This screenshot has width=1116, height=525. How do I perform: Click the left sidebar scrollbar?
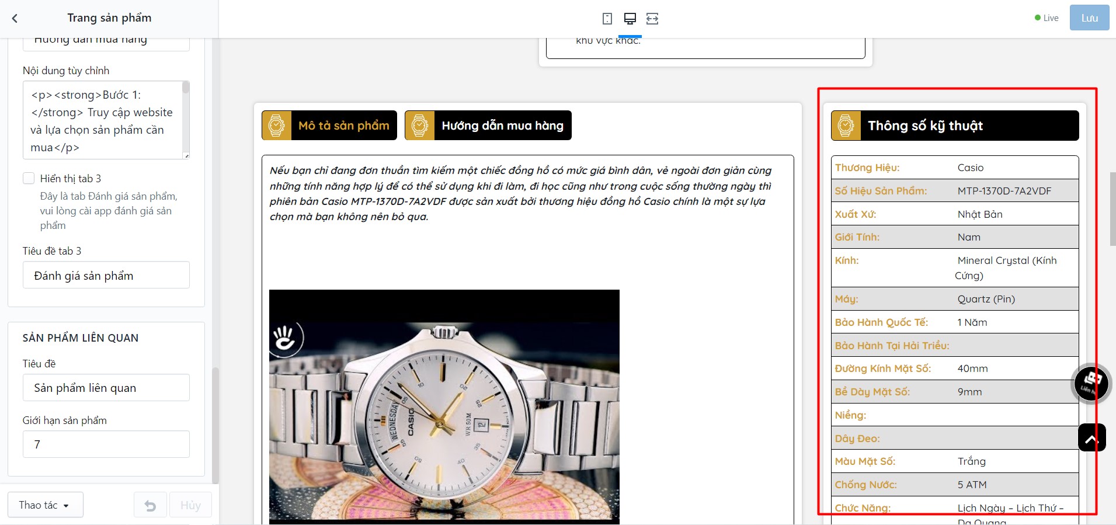(215, 425)
